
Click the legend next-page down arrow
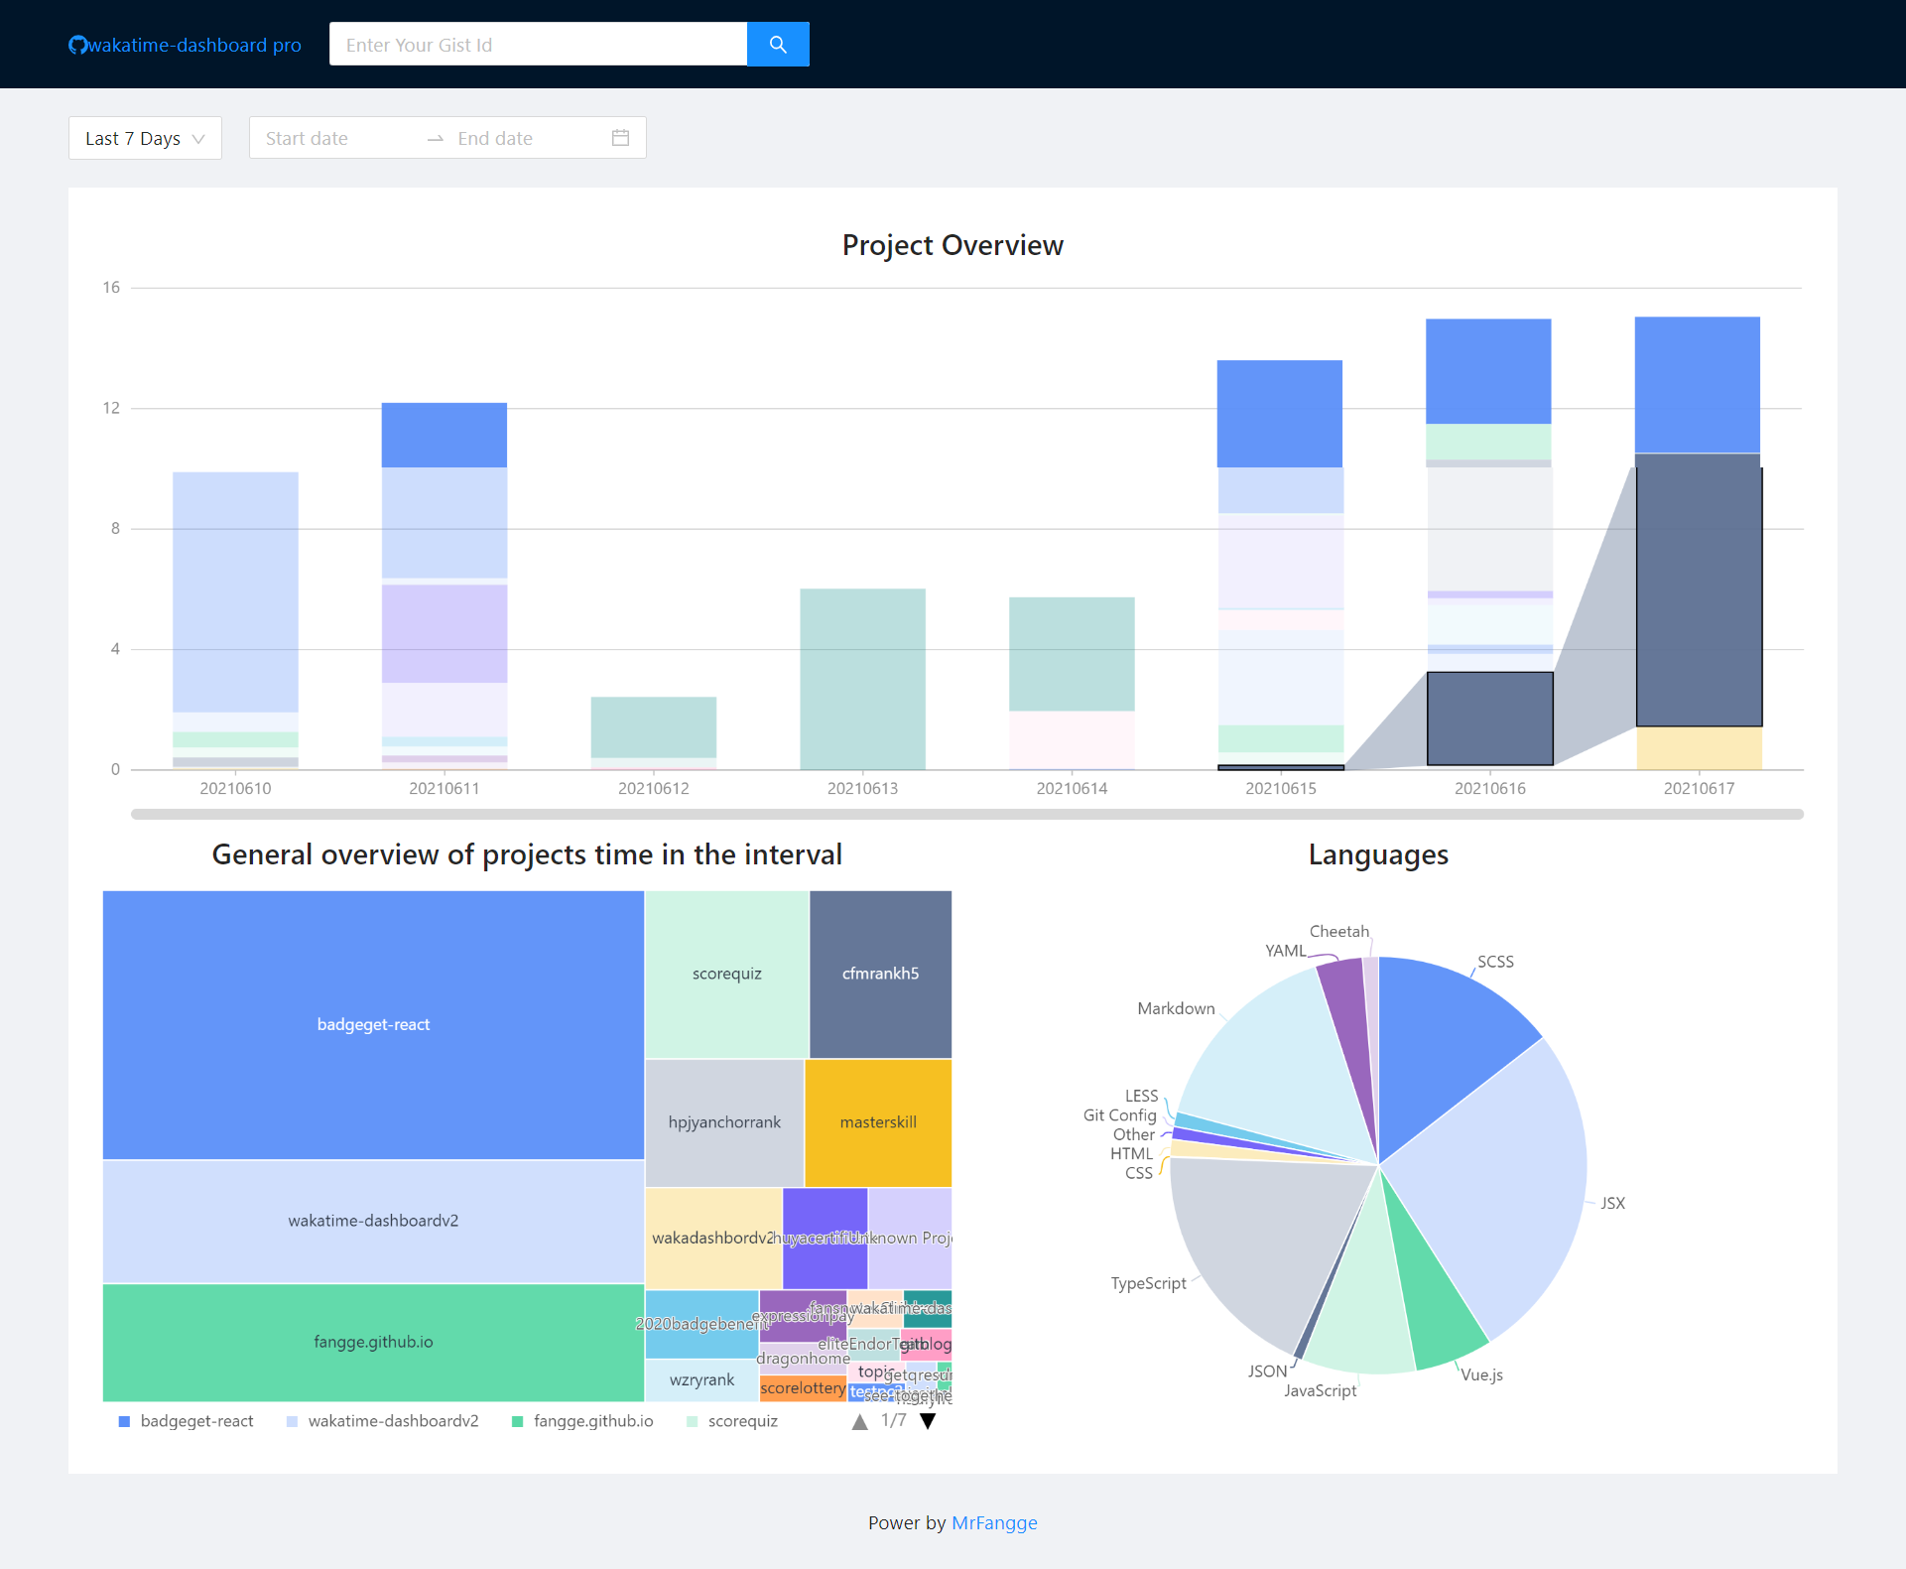pyautogui.click(x=928, y=1421)
